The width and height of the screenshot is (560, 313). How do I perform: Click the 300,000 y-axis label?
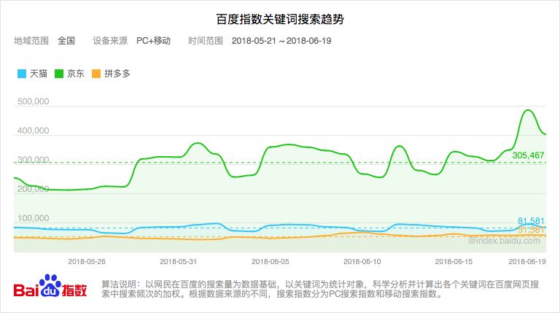point(34,160)
